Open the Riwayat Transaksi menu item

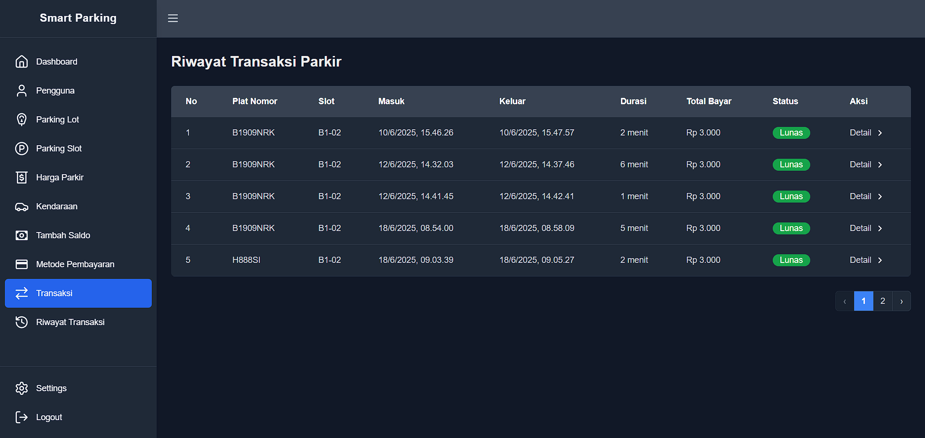70,322
